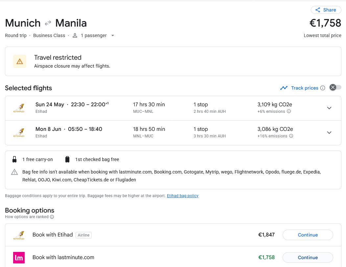Continue booking with lastminute.com
The height and width of the screenshot is (267, 346).
pos(308,257)
